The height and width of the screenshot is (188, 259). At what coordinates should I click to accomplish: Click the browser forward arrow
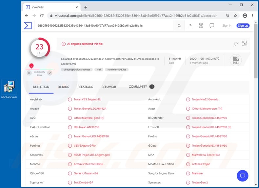tap(34, 15)
